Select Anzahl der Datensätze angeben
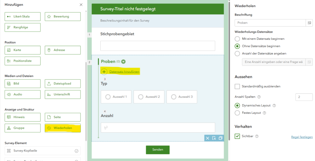Image resolution: width=315 pixels, height=161 pixels. pyautogui.click(x=237, y=54)
